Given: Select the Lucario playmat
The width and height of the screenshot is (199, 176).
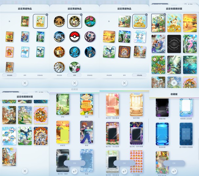Looking at the screenshot, I should click(109, 52).
